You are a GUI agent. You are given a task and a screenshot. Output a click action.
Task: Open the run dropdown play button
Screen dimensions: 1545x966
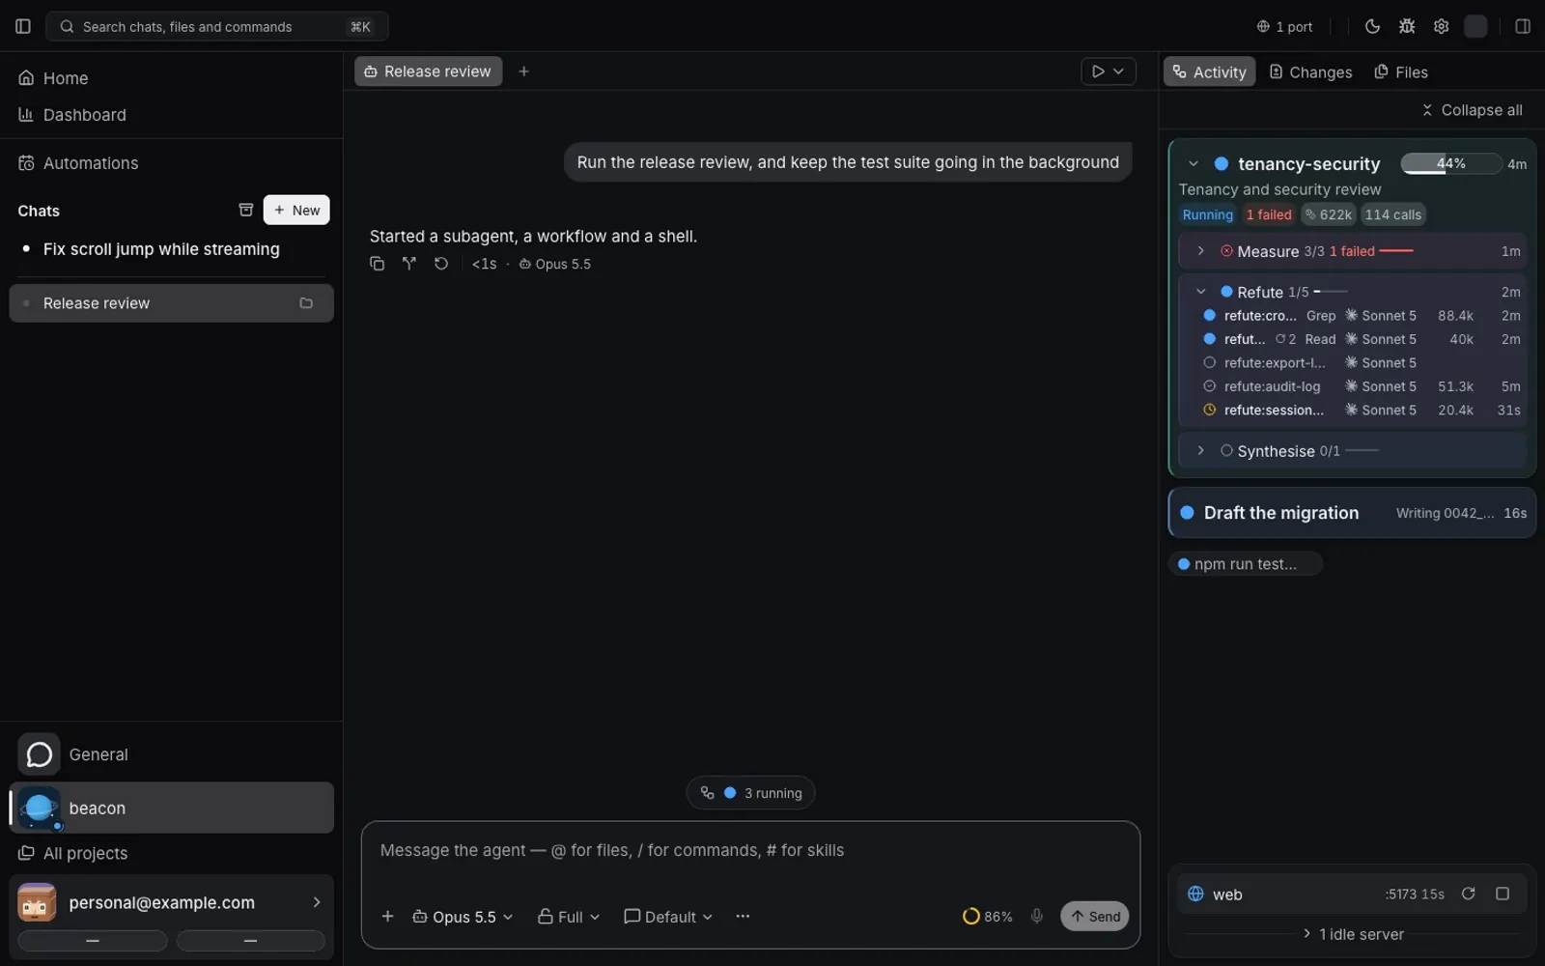tap(1108, 71)
